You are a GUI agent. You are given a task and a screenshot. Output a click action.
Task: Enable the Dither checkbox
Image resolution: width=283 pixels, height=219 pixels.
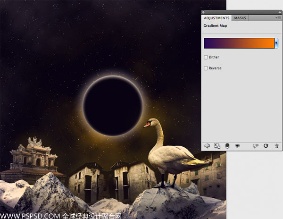click(206, 57)
